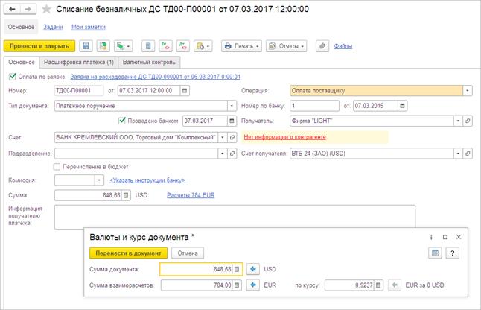Click the save document diskette icon
This screenshot has width=481, height=310.
tap(86, 46)
